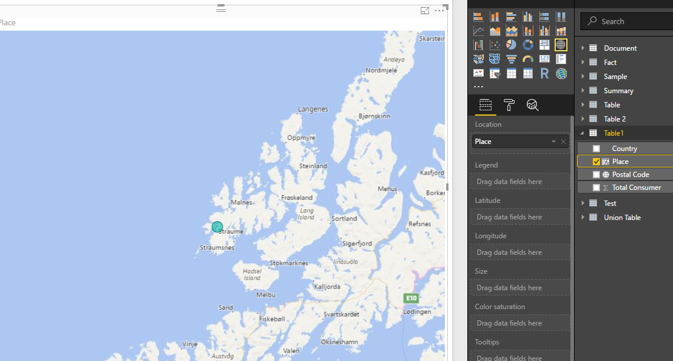Switch to the Fields well tab
The height and width of the screenshot is (361, 673).
click(x=486, y=105)
